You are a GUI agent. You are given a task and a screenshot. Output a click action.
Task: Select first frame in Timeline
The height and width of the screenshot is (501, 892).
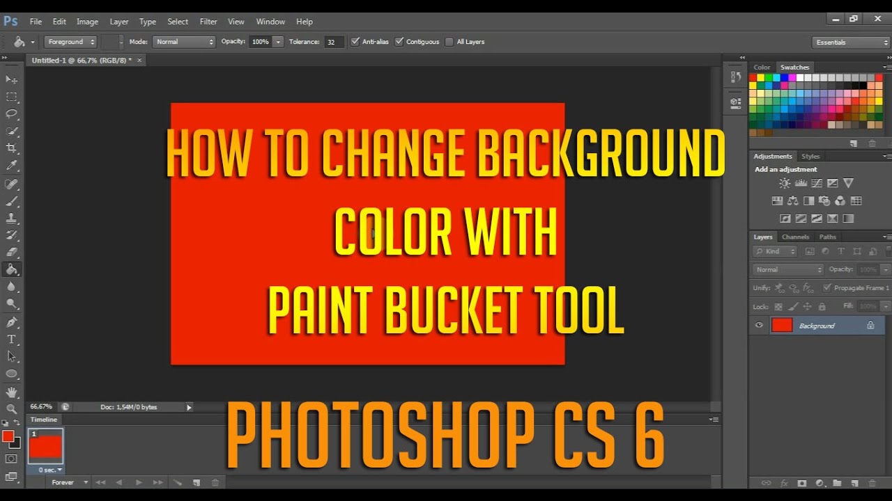pos(100,482)
